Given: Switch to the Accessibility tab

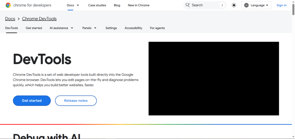Looking at the screenshot, I should coord(133,28).
